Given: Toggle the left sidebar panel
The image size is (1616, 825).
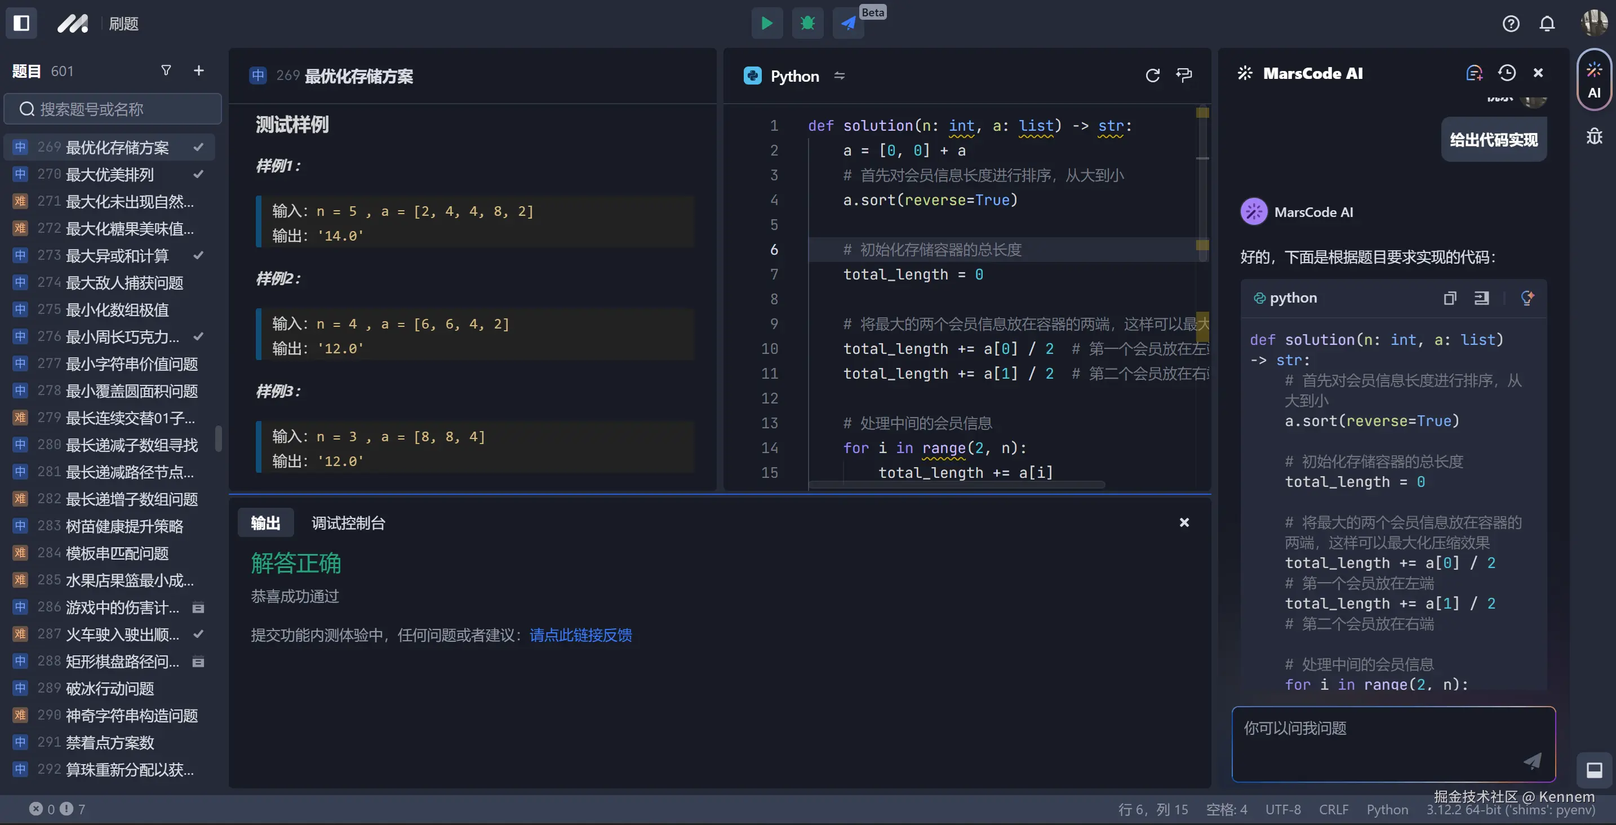Looking at the screenshot, I should pos(21,23).
